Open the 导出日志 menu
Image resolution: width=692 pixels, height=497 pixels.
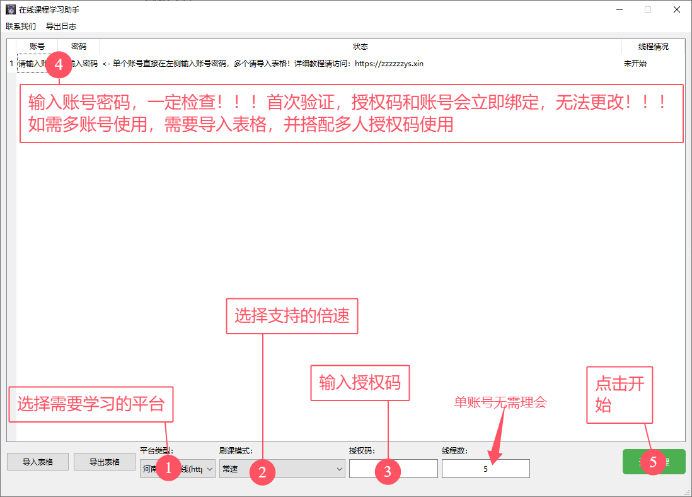click(61, 26)
